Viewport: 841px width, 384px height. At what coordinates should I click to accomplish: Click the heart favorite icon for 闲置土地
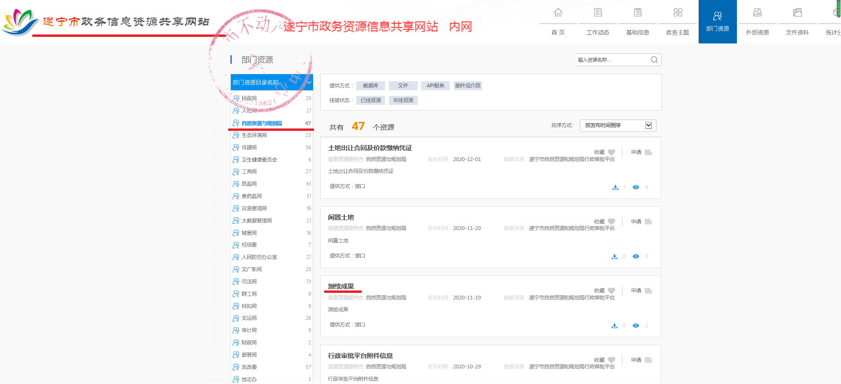click(612, 222)
